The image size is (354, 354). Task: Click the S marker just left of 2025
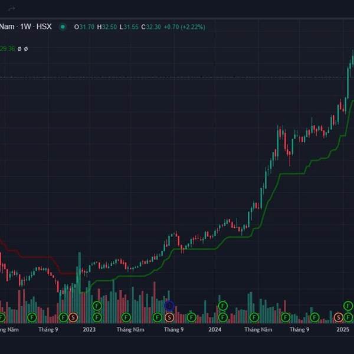coord(338,317)
